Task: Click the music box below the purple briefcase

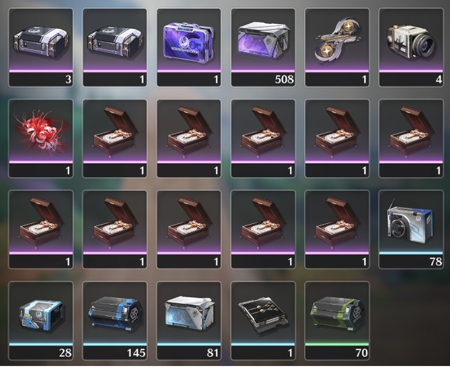Action: click(x=189, y=138)
